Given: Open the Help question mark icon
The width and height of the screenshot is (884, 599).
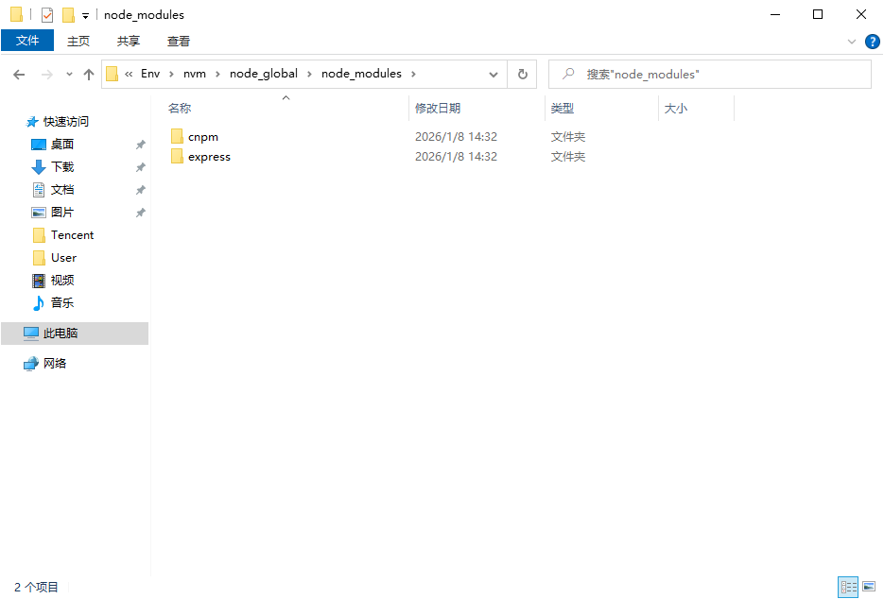Looking at the screenshot, I should tap(872, 42).
